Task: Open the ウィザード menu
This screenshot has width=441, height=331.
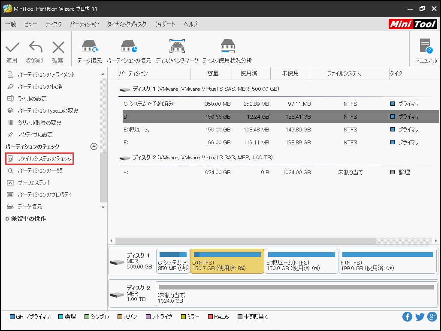Action: 165,24
